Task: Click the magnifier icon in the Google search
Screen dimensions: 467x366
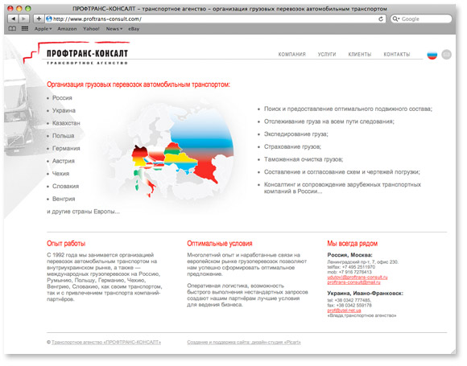Action: [x=396, y=19]
